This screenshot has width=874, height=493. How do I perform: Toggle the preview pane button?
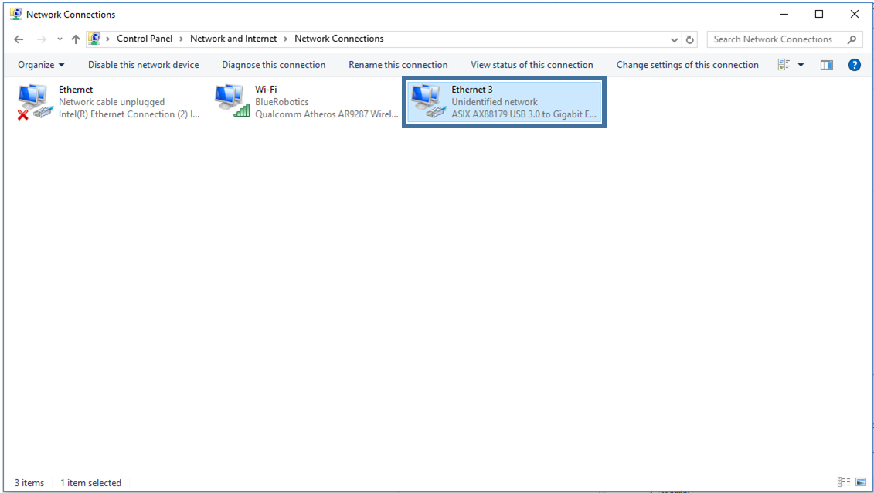tap(827, 65)
